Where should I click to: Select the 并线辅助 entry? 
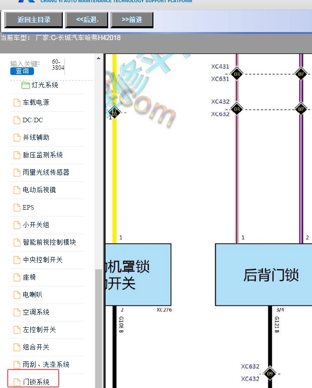(x=36, y=137)
